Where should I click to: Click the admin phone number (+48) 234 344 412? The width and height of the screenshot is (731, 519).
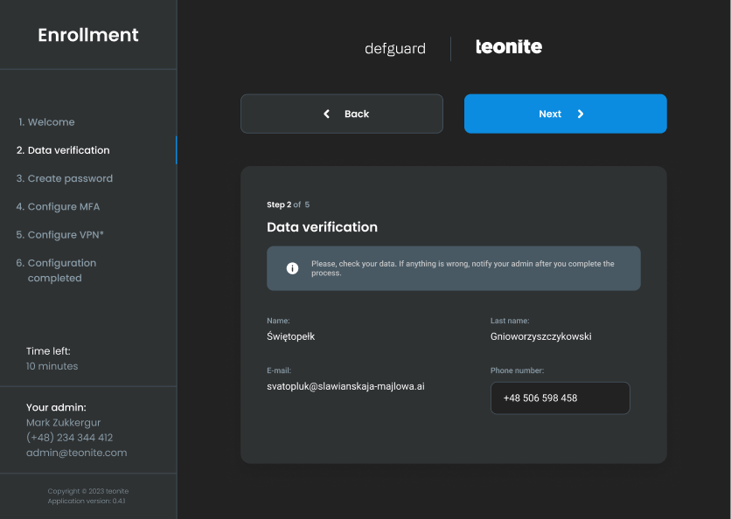pos(69,438)
